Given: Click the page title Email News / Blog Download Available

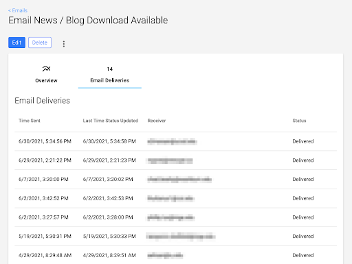Looking at the screenshot, I should 88,21.
